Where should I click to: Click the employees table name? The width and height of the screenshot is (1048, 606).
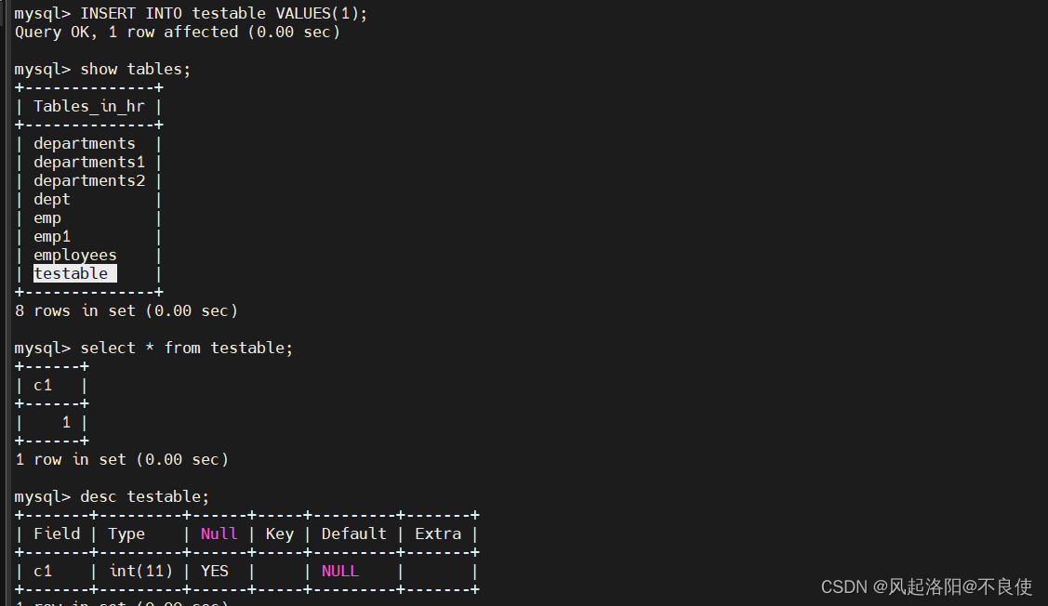pyautogui.click(x=74, y=256)
